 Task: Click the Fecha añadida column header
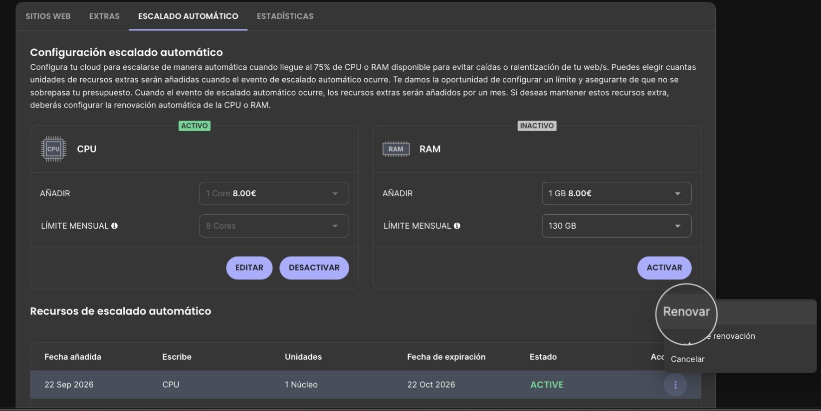(x=73, y=357)
